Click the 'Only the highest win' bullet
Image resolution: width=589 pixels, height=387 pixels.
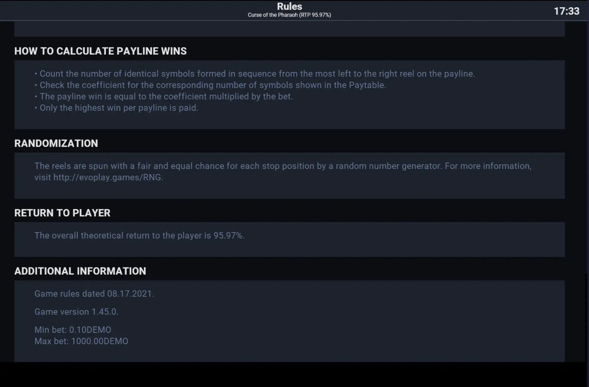[117, 108]
